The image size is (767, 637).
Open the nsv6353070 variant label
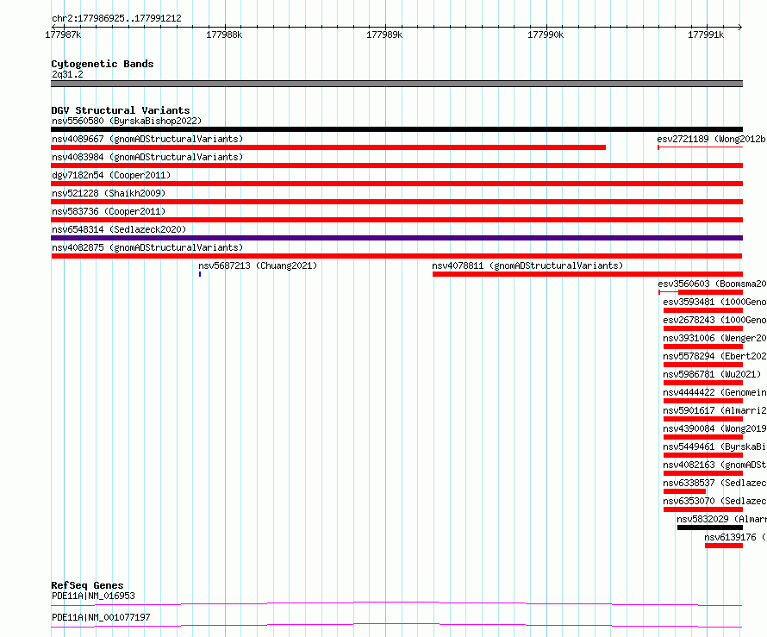[x=714, y=501]
